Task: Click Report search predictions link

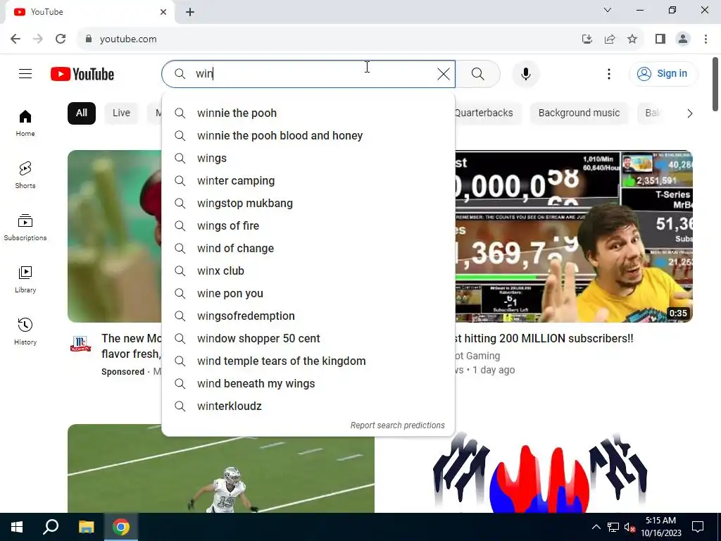Action: 397,425
